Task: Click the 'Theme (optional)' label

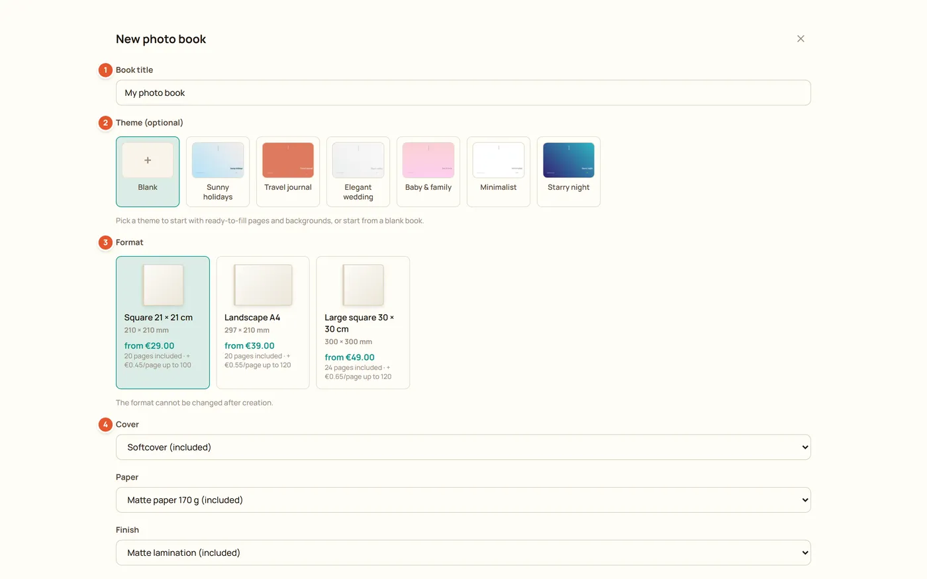Action: point(150,123)
